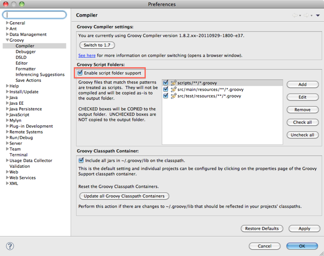Open the forward history dropdown arrow
Viewport: 324px width, 256px height.
pyautogui.click(x=311, y=16)
